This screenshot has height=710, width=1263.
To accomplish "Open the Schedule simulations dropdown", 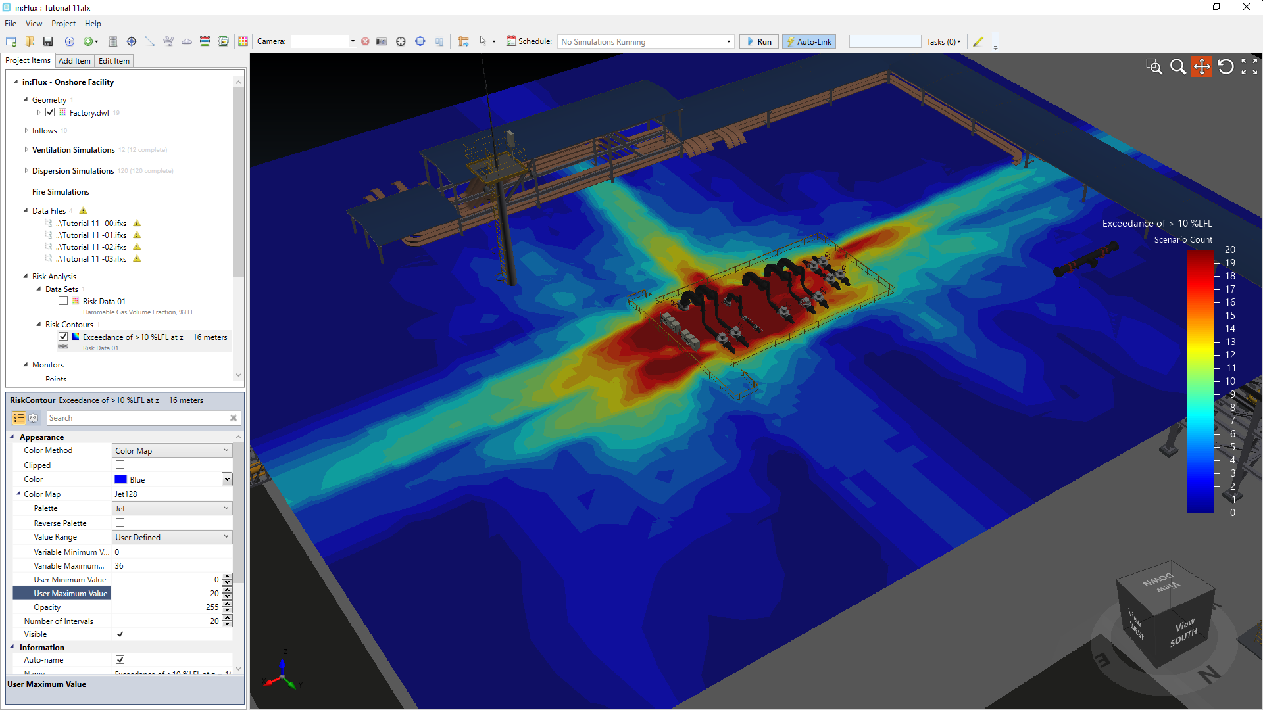I will click(x=728, y=41).
